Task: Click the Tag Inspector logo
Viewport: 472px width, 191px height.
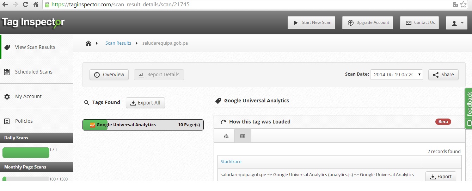Action: coord(33,22)
